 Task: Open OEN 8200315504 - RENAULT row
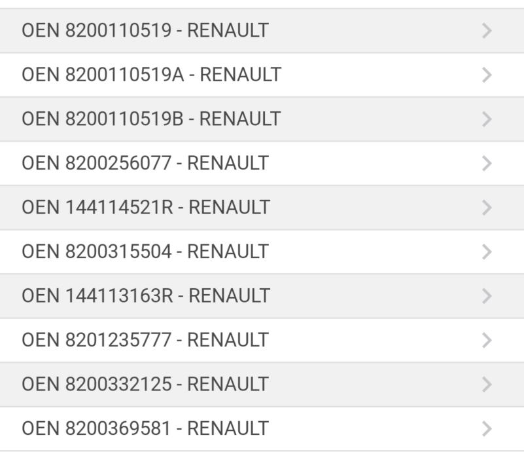pyautogui.click(x=145, y=252)
